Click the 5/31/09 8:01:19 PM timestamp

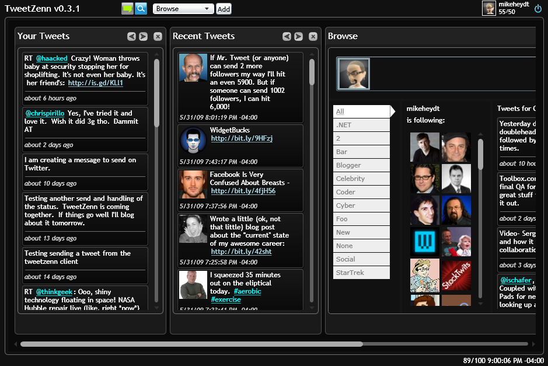[x=218, y=117]
